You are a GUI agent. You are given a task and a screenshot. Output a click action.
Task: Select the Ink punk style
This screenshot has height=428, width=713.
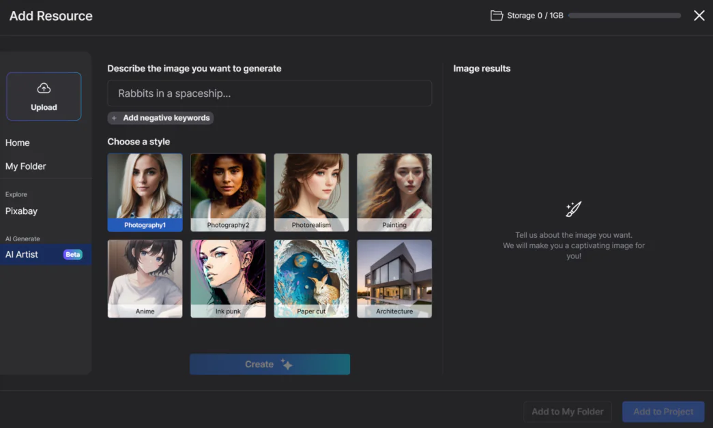228,278
